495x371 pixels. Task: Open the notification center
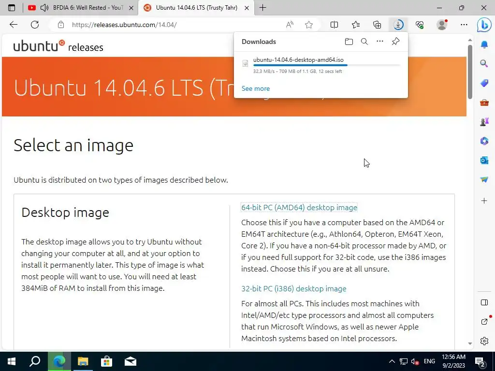point(480,362)
